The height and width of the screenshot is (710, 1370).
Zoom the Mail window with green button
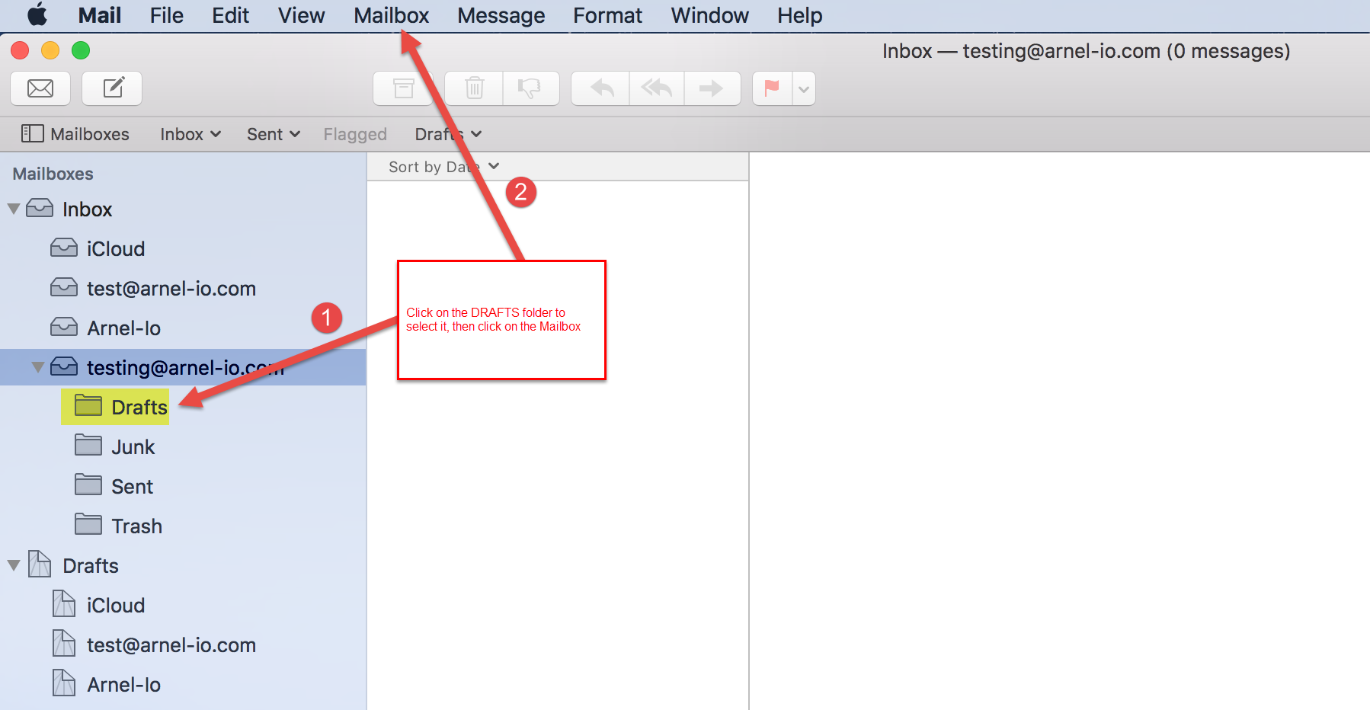point(81,50)
